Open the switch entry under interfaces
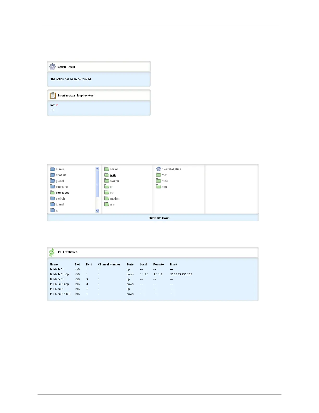 click(114, 181)
